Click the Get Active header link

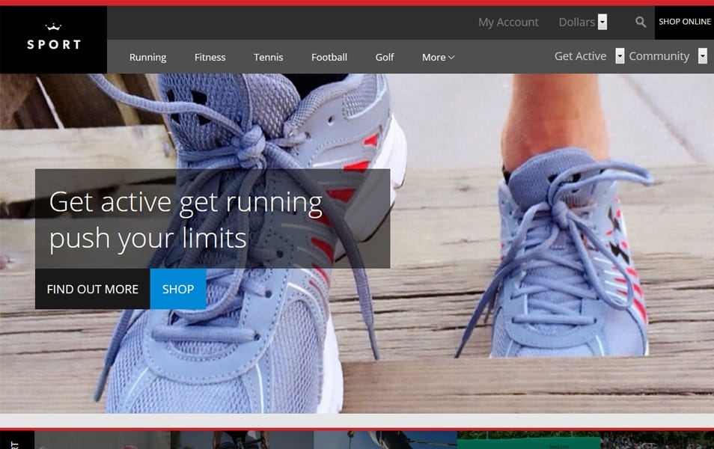580,55
